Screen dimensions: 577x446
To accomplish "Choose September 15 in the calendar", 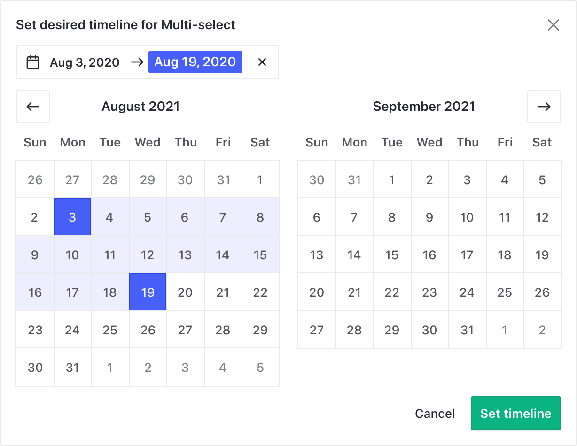I will click(x=392, y=254).
